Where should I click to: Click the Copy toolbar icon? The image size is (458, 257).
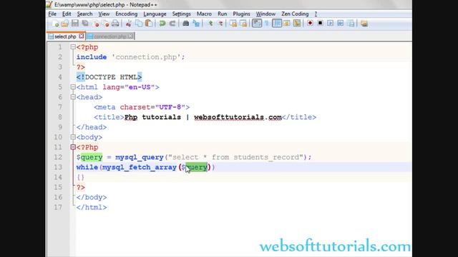tap(139, 24)
